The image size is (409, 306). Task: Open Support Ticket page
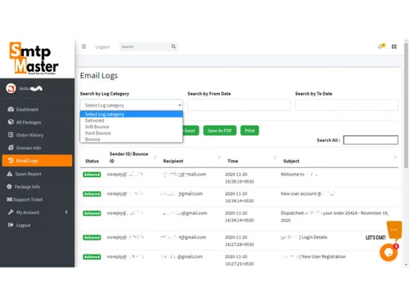28,199
